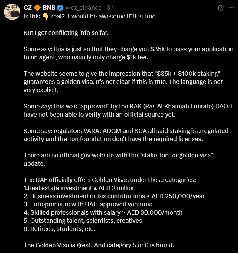Click the 'Skilled professionals with salary' line
238x253 pixels.
coord(103,212)
